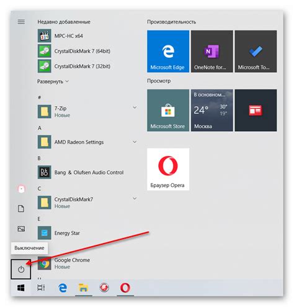The height and width of the screenshot is (307, 294).
Task: Open CrystalDiskMark 7 (32bit)
Action: pyautogui.click(x=87, y=66)
